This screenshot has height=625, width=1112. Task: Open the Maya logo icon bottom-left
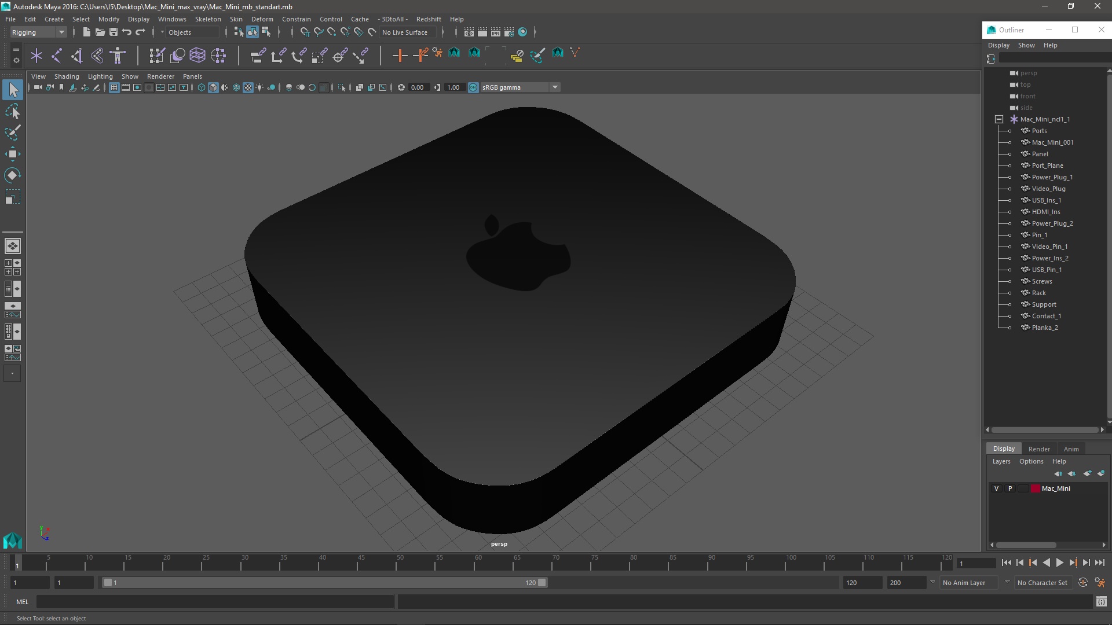tap(13, 541)
